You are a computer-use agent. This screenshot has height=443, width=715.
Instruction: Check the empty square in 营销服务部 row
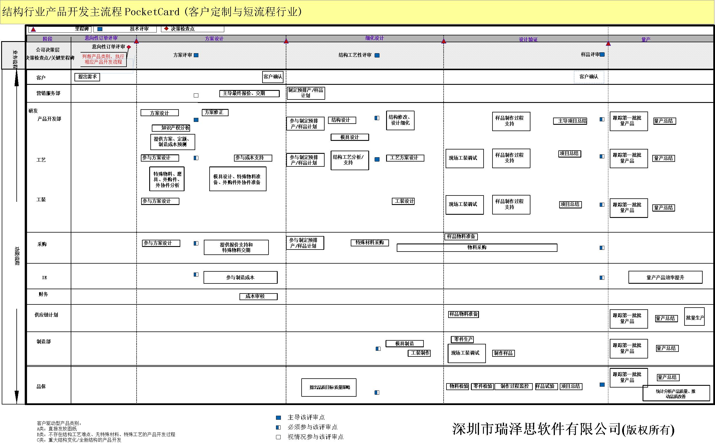click(196, 95)
